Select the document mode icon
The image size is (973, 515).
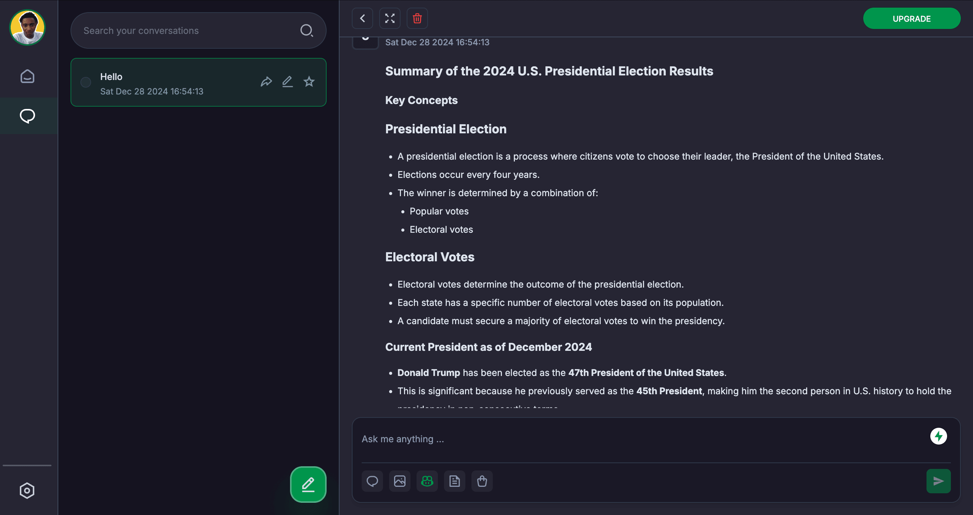click(455, 481)
